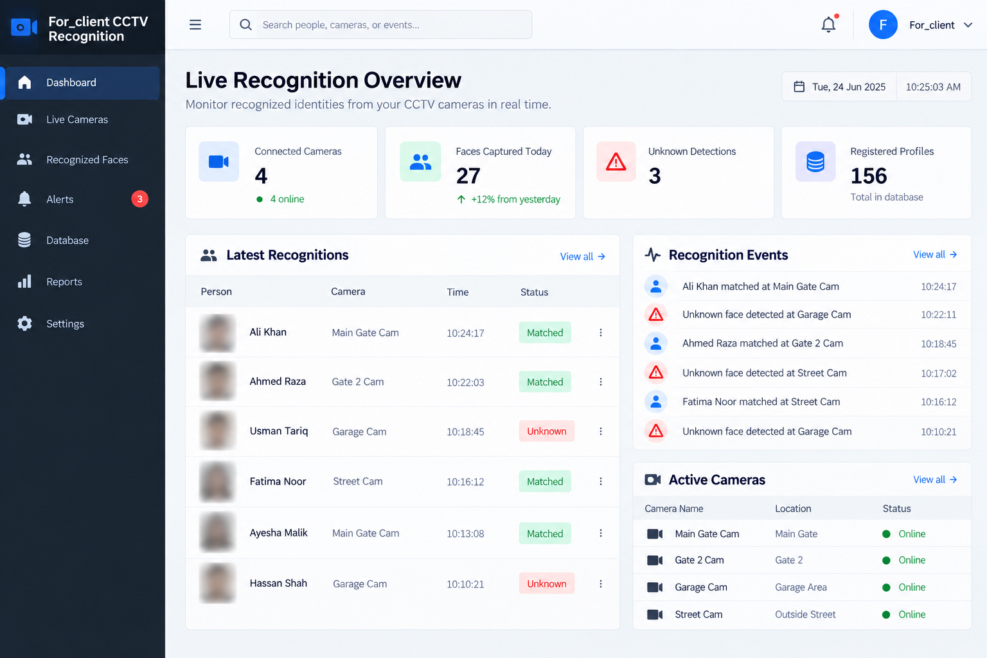The image size is (987, 658).
Task: Click the Registered Profiles database icon
Action: tap(815, 161)
